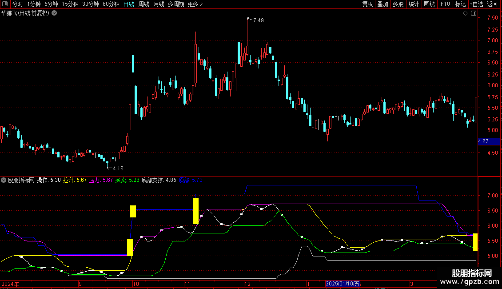Click the 压力: 5.67 indicator value
The width and height of the screenshot is (502, 289).
click(x=101, y=180)
